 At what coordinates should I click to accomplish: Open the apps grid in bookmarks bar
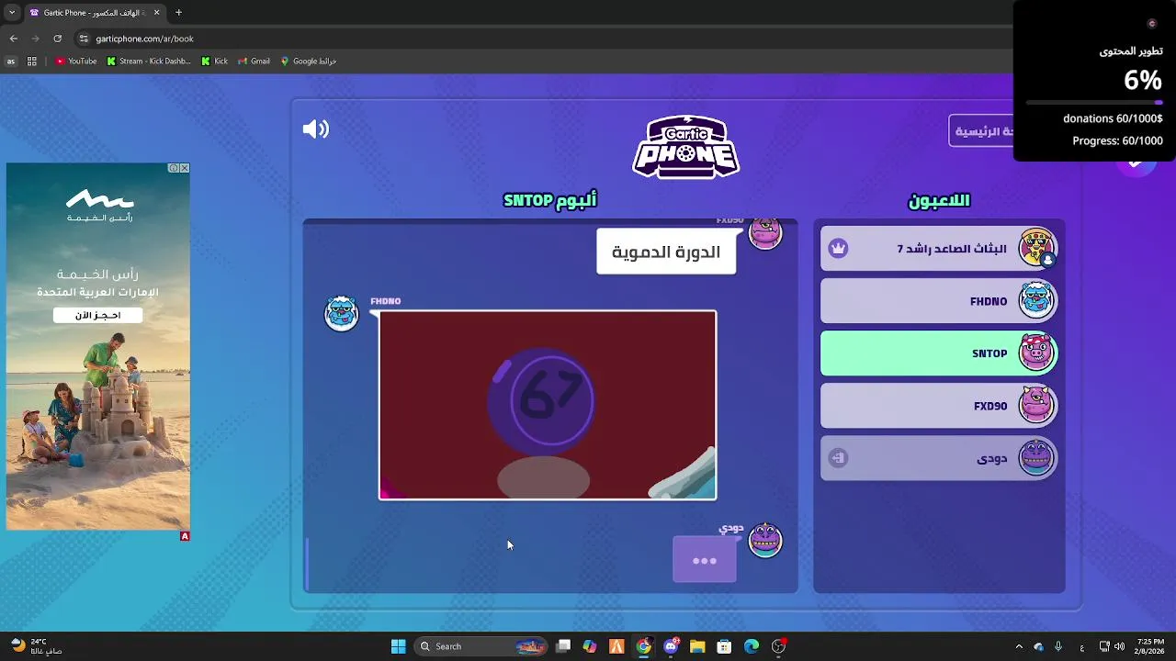click(31, 62)
